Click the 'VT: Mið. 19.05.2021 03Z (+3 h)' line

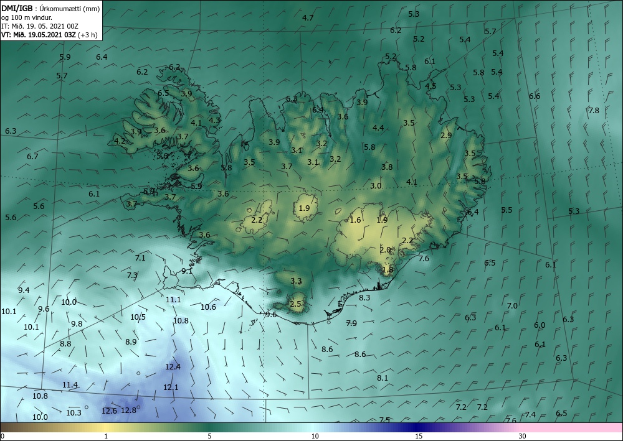(49, 34)
